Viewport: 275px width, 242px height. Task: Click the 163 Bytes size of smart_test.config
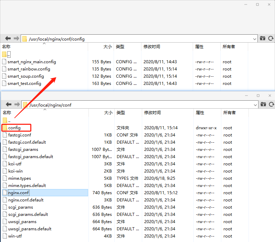point(102,84)
